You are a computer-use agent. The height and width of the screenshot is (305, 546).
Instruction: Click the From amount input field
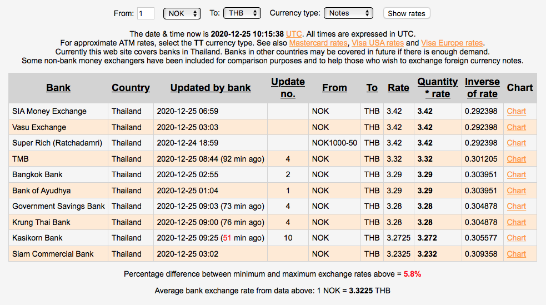pyautogui.click(x=146, y=13)
